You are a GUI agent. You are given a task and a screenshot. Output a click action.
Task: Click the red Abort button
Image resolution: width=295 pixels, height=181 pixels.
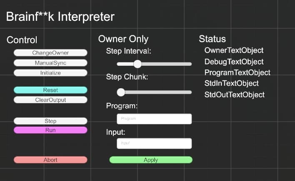click(50, 160)
